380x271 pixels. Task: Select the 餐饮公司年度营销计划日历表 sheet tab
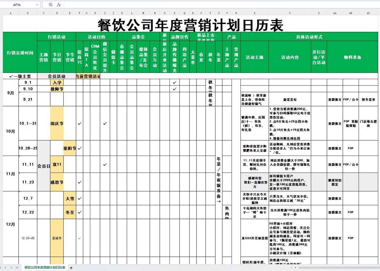(45, 267)
